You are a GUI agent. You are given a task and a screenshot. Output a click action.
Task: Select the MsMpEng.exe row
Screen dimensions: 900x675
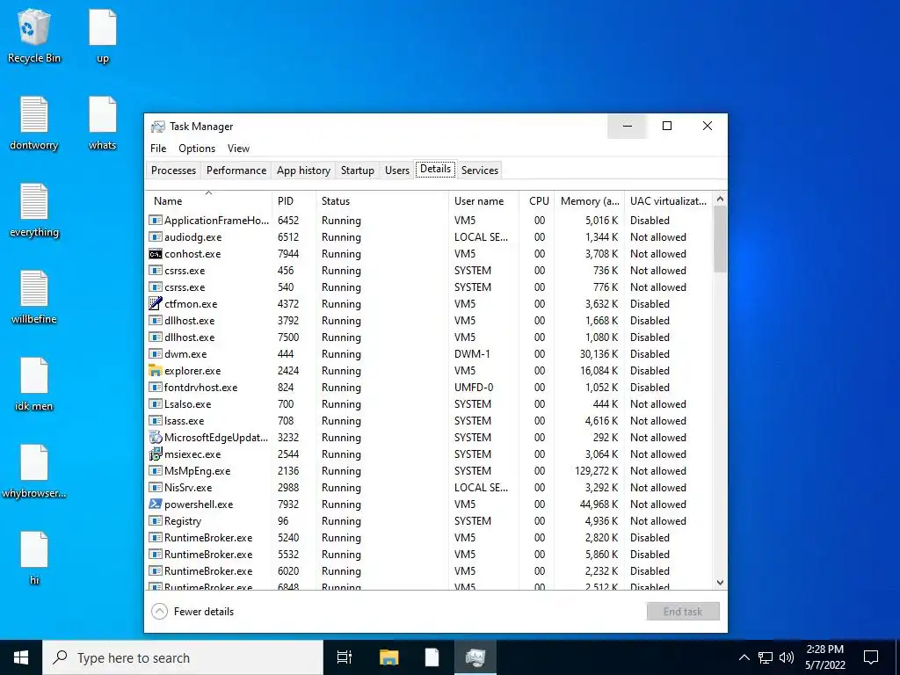point(429,471)
